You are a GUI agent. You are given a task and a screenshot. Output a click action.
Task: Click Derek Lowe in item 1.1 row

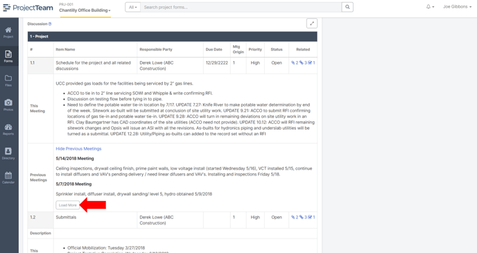[x=157, y=66]
